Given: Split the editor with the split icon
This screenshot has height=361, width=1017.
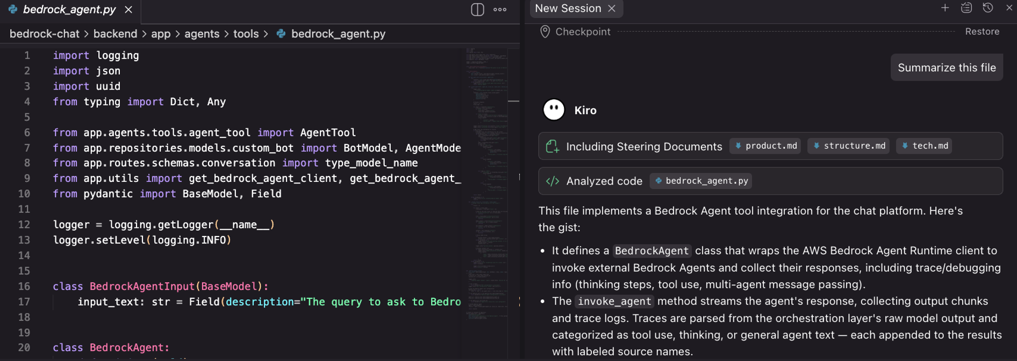Looking at the screenshot, I should pyautogui.click(x=477, y=10).
